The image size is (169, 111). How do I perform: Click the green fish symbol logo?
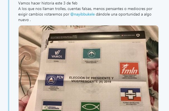click(90, 107)
